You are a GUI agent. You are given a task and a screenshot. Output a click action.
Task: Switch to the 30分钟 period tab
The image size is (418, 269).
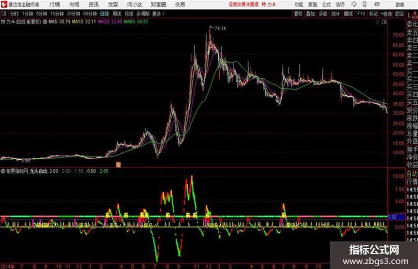pyautogui.click(x=73, y=14)
